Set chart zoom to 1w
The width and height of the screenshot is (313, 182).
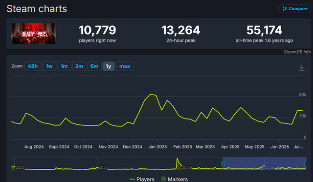click(x=49, y=66)
